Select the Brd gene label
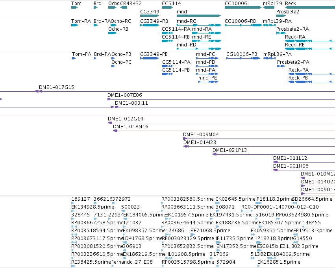 point(97,4)
